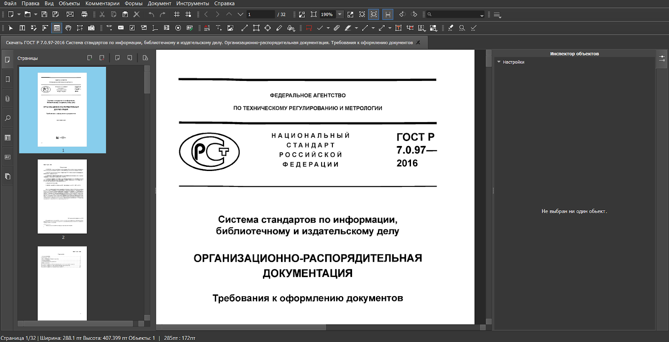Expand the New document dropdown arrow
This screenshot has height=342, width=669.
pyautogui.click(x=19, y=15)
